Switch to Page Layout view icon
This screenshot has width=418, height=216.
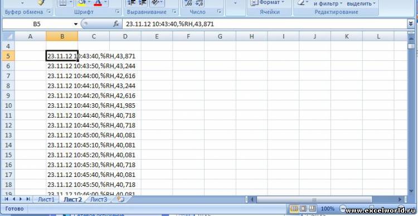(x=303, y=208)
